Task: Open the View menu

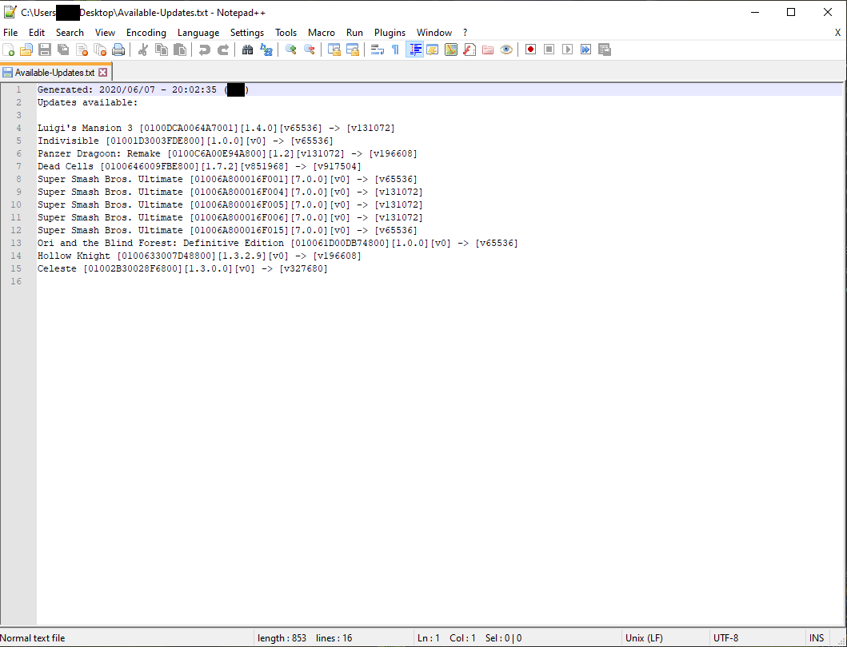Action: coord(106,33)
